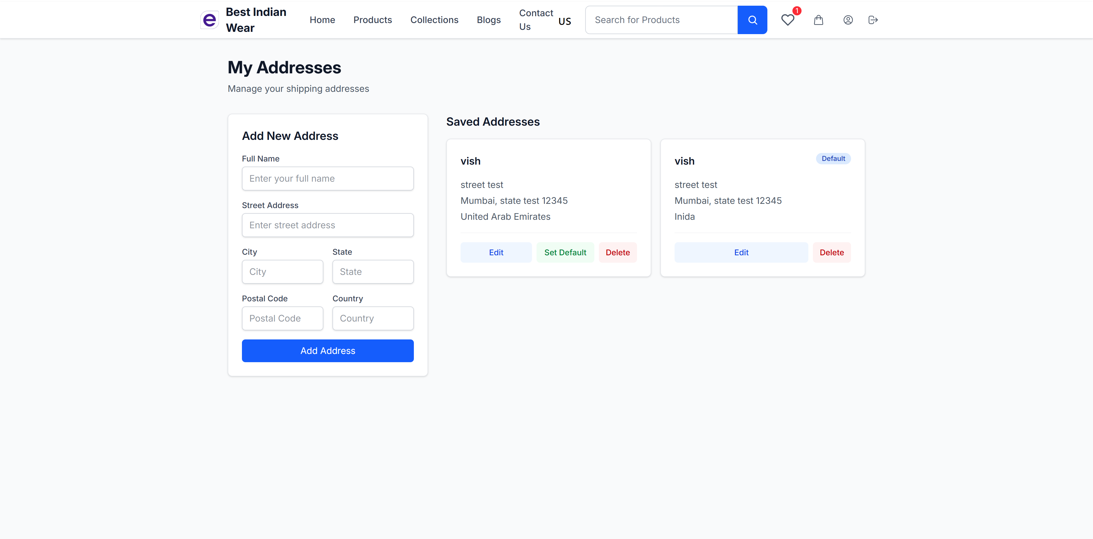Click the Street Address input field
Image resolution: width=1093 pixels, height=539 pixels.
coord(327,225)
